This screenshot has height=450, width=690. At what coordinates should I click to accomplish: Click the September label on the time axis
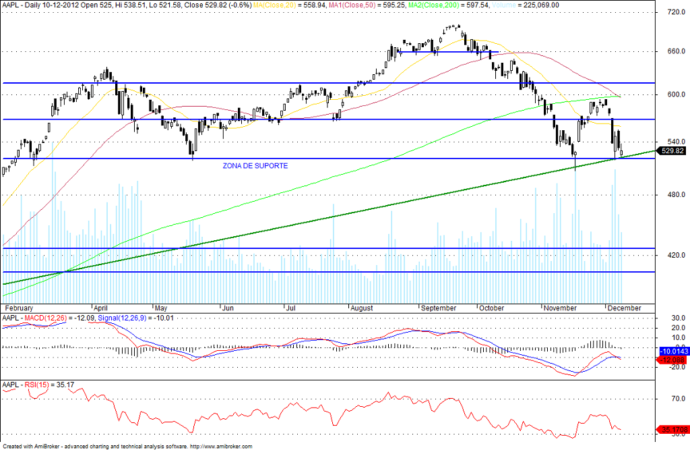[x=439, y=308]
